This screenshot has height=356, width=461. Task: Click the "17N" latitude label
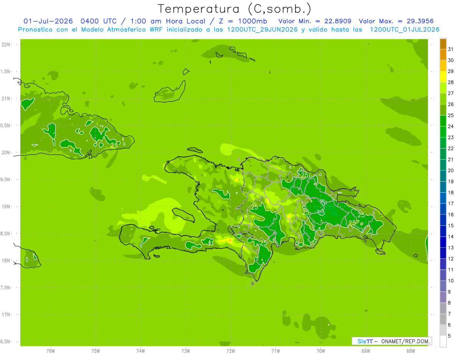tap(7, 315)
